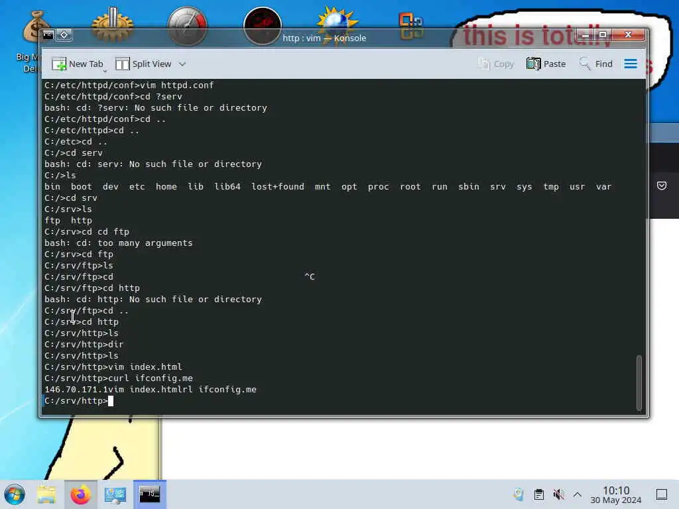This screenshot has width=679, height=509.
Task: Open the money bag desktop icon
Action: pos(36,27)
